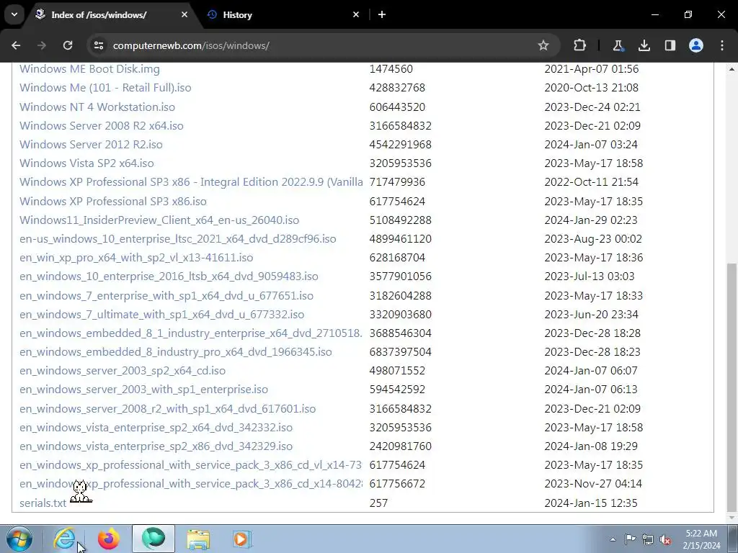Open Windows Me (101 - Retail Full).iso link

[105, 88]
